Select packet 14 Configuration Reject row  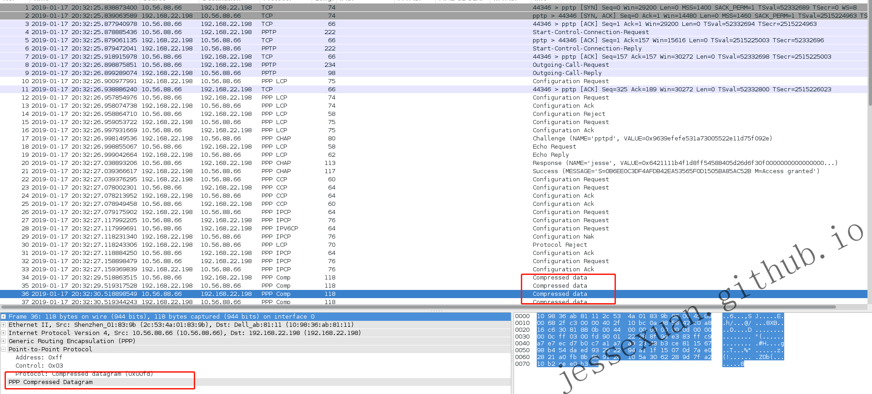pyautogui.click(x=434, y=114)
